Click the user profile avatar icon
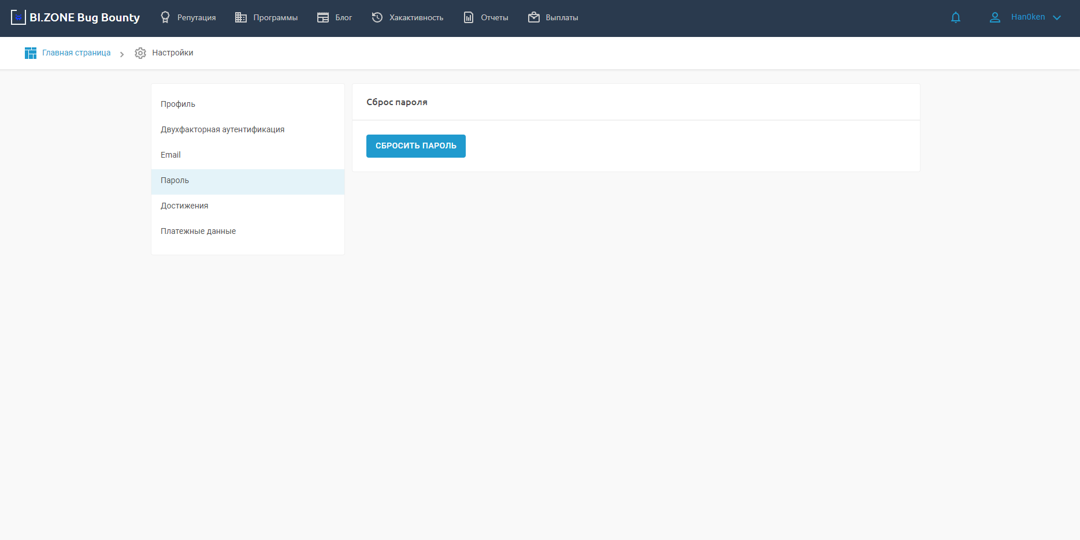The height and width of the screenshot is (540, 1080). tap(994, 17)
